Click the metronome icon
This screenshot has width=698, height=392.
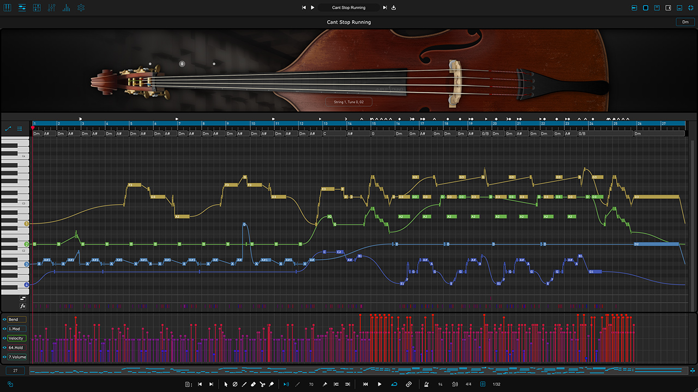425,384
